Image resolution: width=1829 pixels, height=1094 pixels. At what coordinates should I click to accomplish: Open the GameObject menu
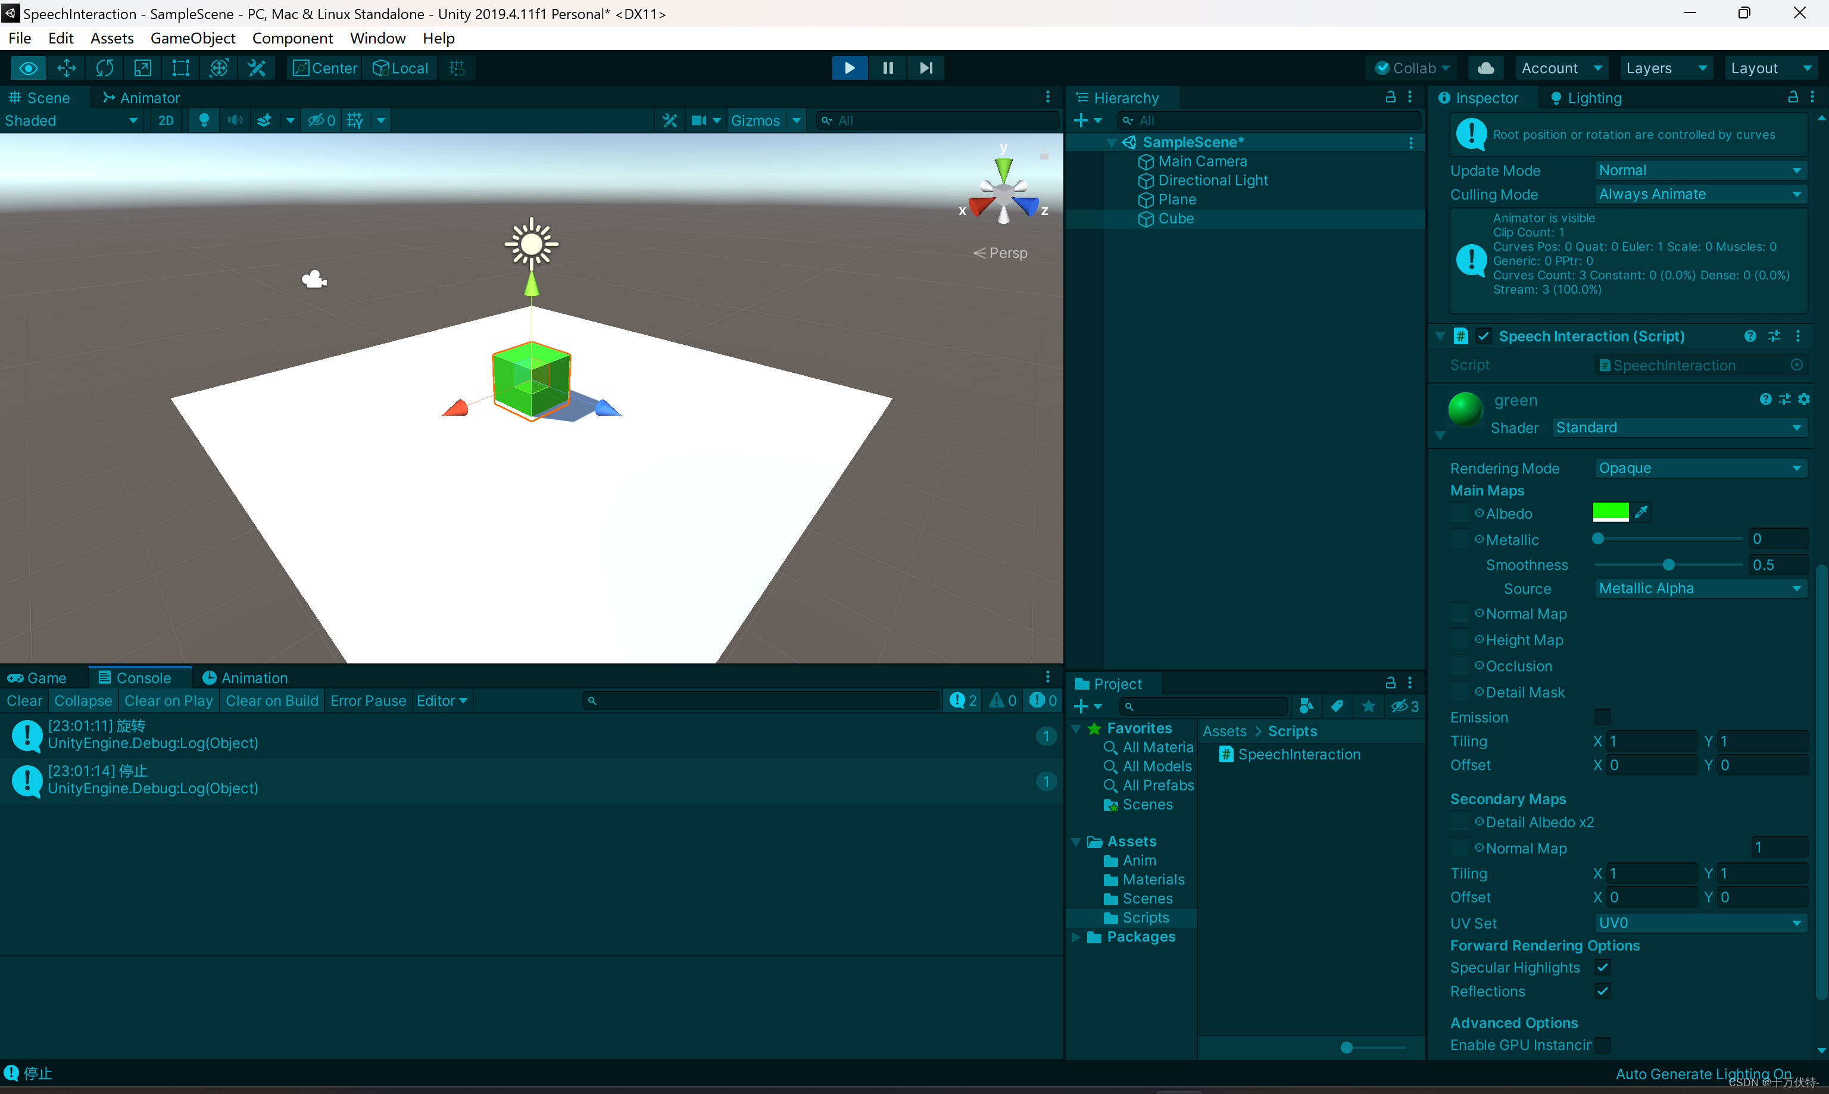click(x=192, y=38)
